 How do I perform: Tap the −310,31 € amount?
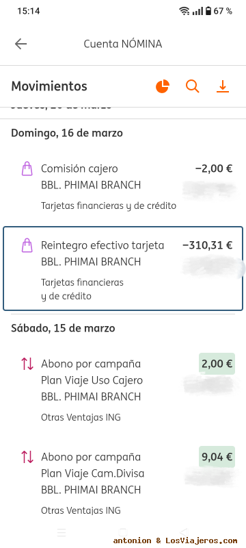click(x=207, y=245)
